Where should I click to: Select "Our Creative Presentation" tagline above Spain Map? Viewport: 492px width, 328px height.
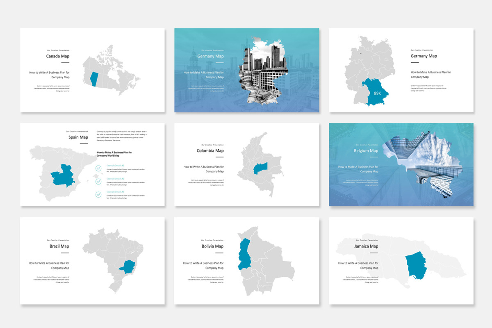pyautogui.click(x=77, y=132)
